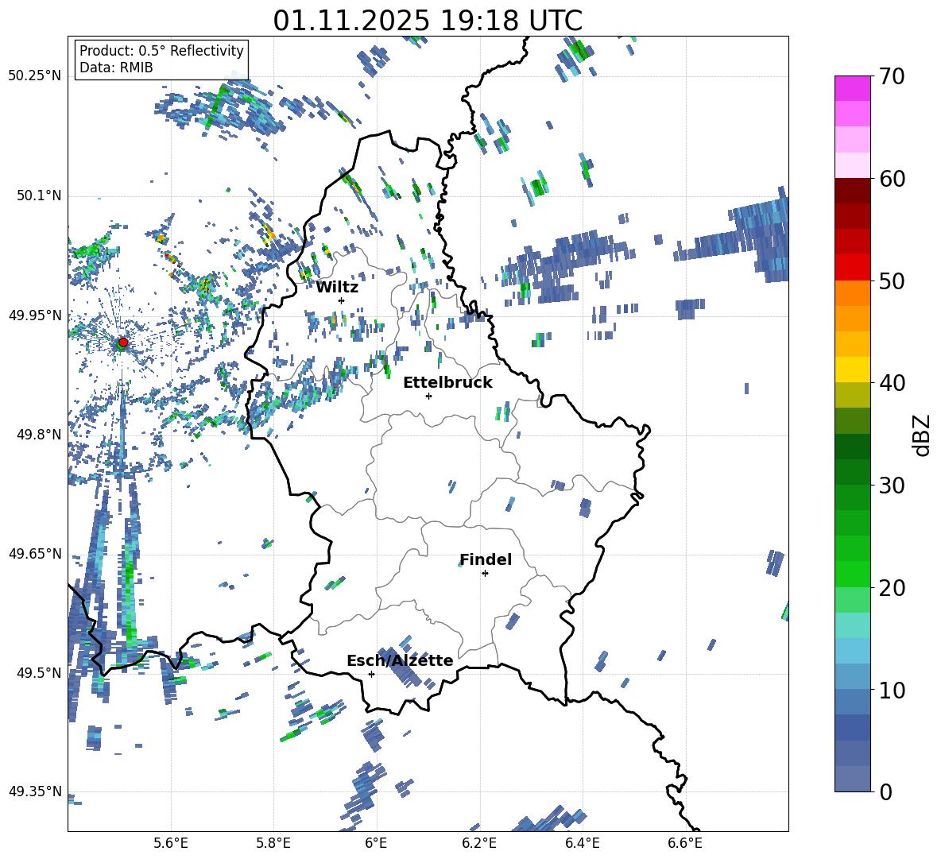This screenshot has height=859, width=941.
Task: Click the 49.65°N latitude label
Action: [35, 553]
